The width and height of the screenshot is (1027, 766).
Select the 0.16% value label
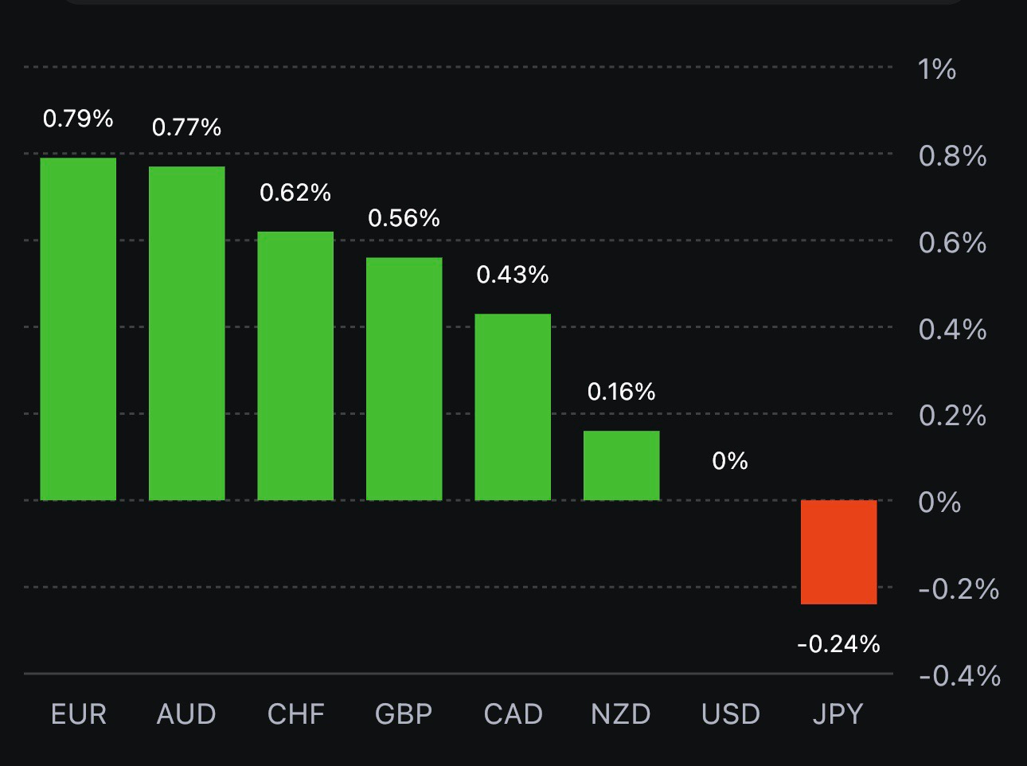(621, 392)
